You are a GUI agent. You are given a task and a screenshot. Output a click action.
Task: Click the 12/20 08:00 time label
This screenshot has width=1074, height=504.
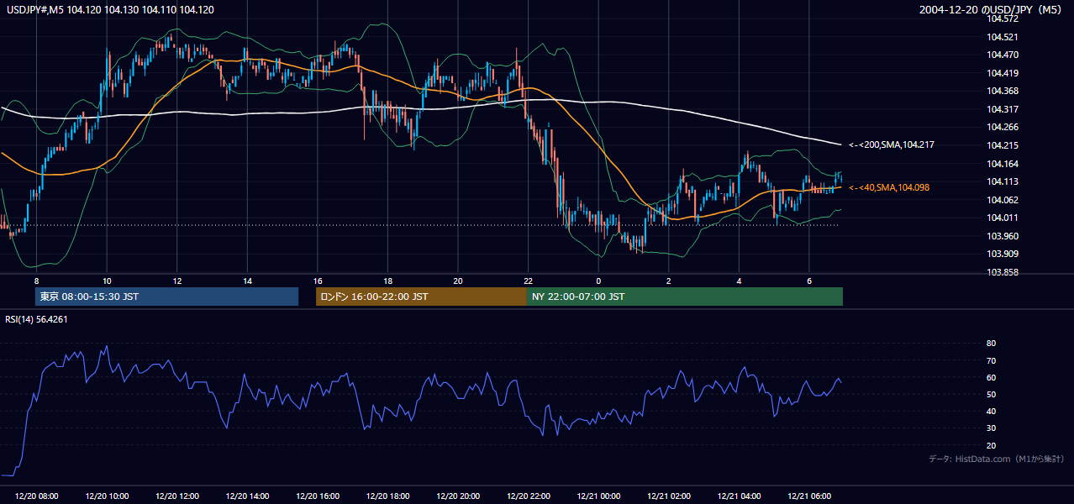click(37, 496)
